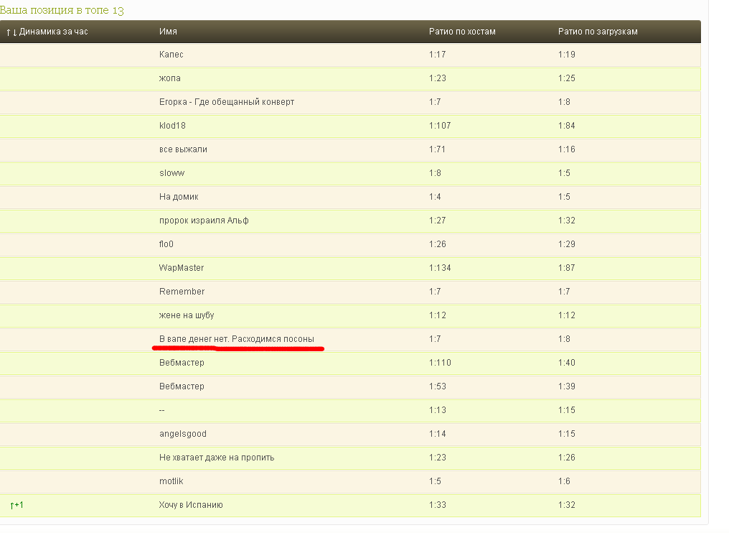Click download ratio 1:25
Screen dimensions: 729x533
pos(566,78)
